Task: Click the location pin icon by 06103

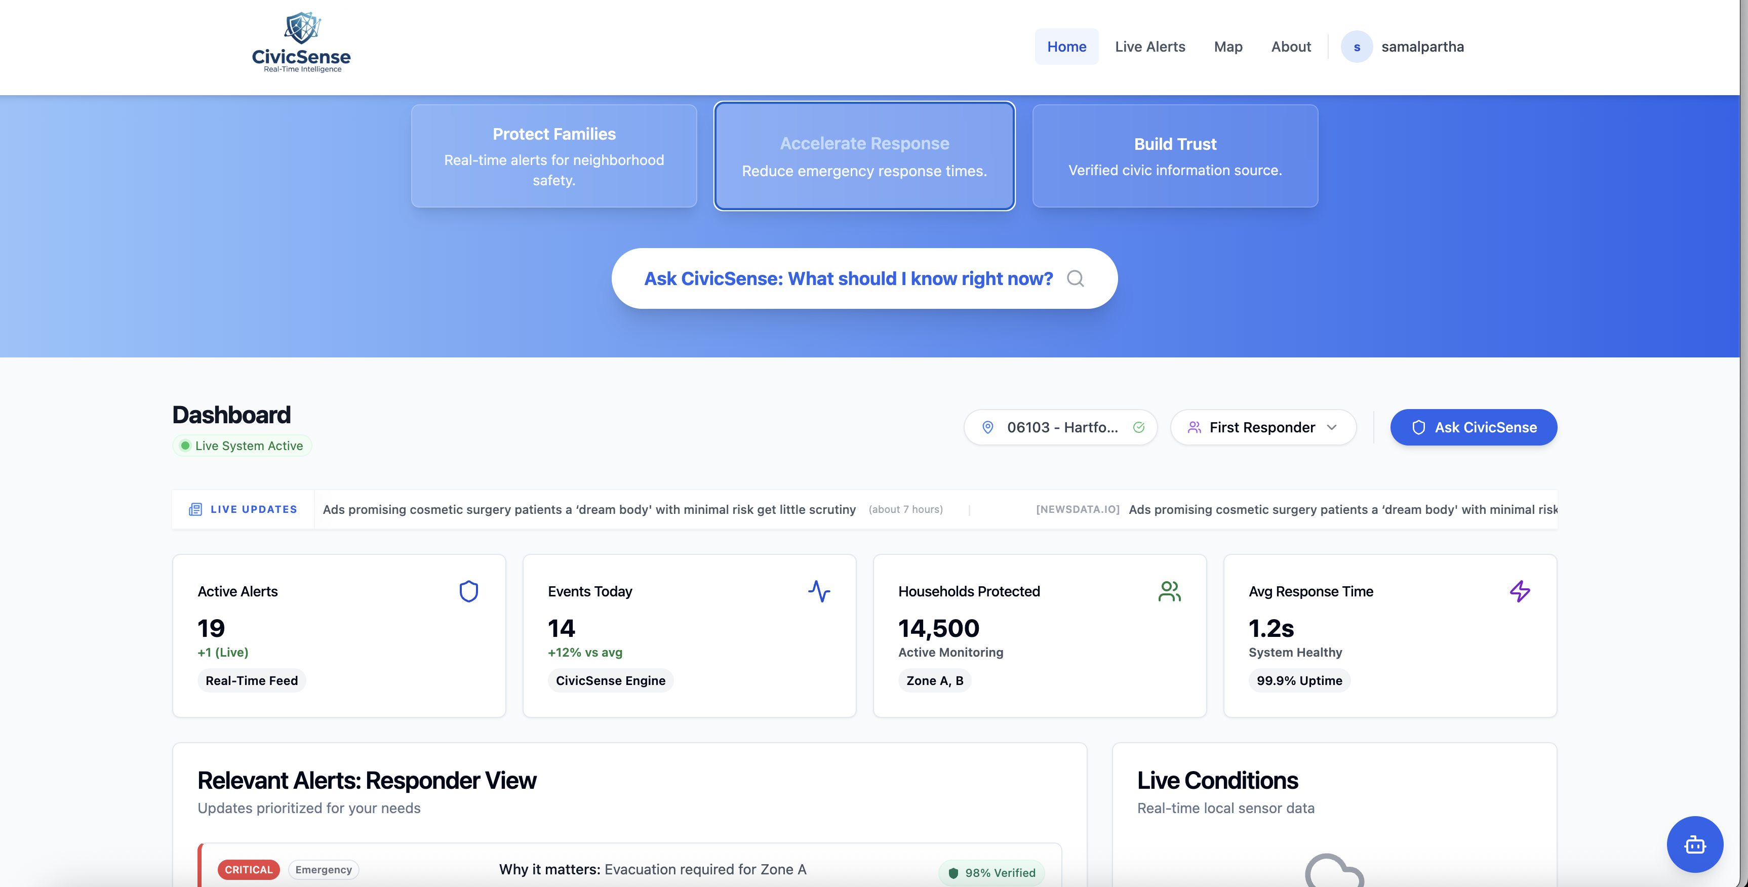Action: pos(988,427)
